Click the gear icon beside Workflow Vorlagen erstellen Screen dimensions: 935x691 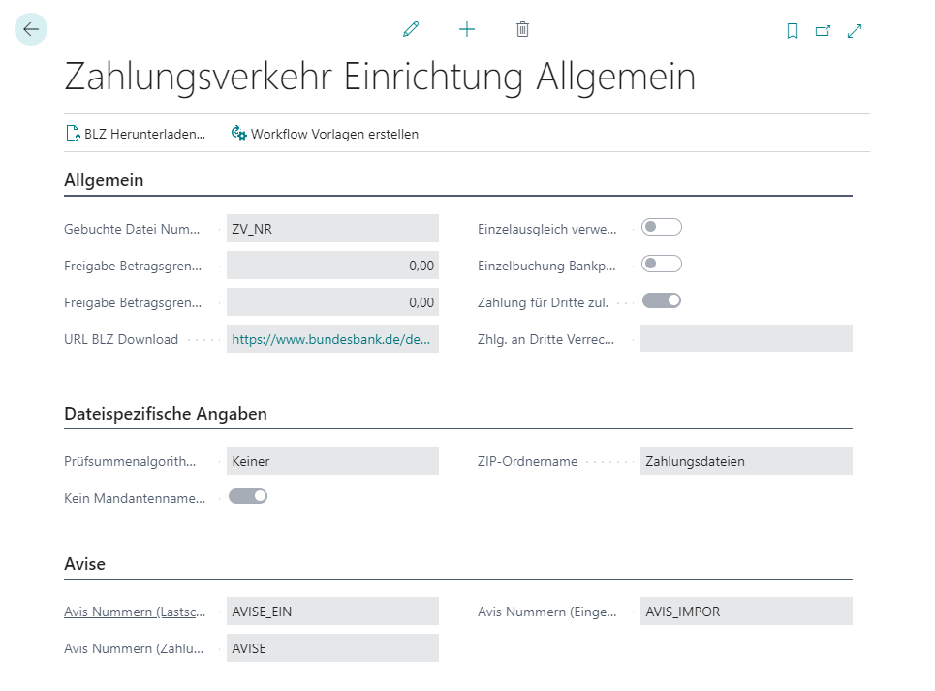click(x=237, y=134)
